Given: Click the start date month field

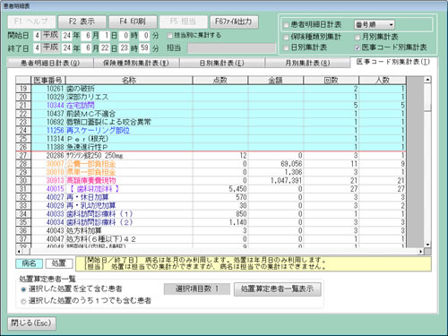Looking at the screenshot, I should [x=87, y=36].
